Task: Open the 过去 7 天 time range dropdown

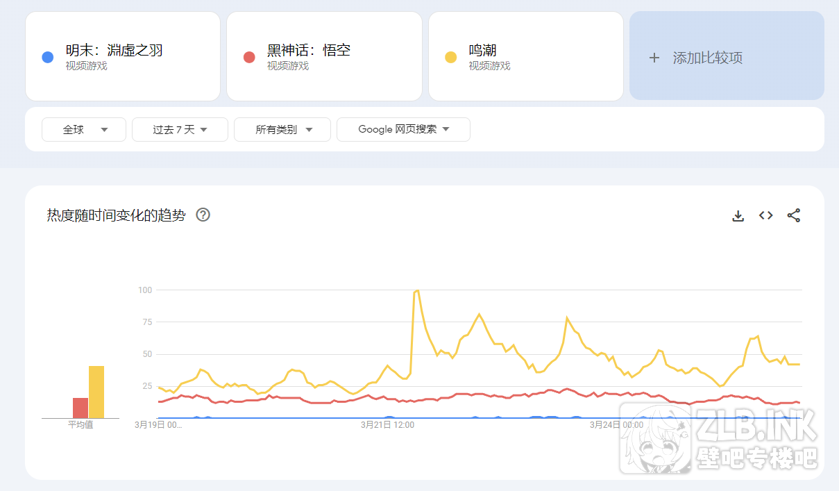Action: pyautogui.click(x=180, y=130)
